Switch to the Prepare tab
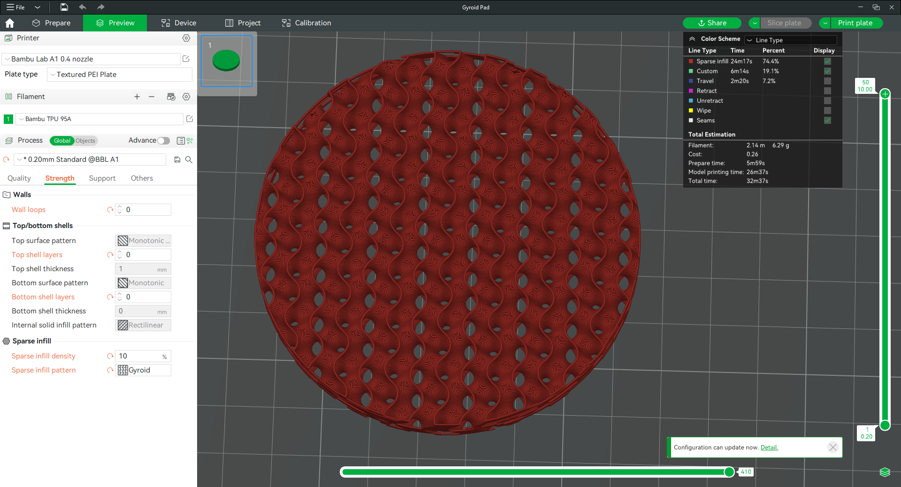 click(x=51, y=23)
